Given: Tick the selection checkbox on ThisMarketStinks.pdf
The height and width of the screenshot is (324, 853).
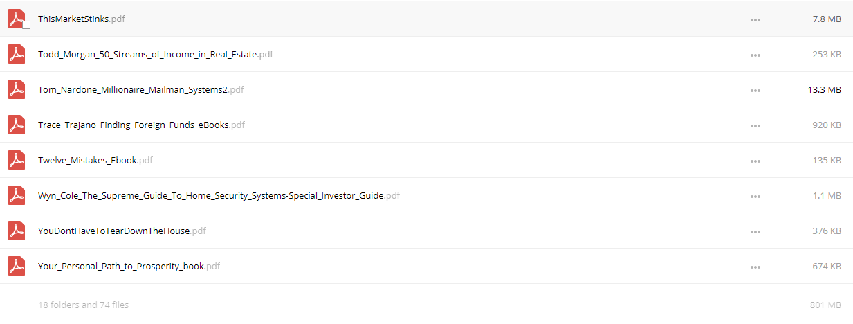Looking at the screenshot, I should 26,25.
